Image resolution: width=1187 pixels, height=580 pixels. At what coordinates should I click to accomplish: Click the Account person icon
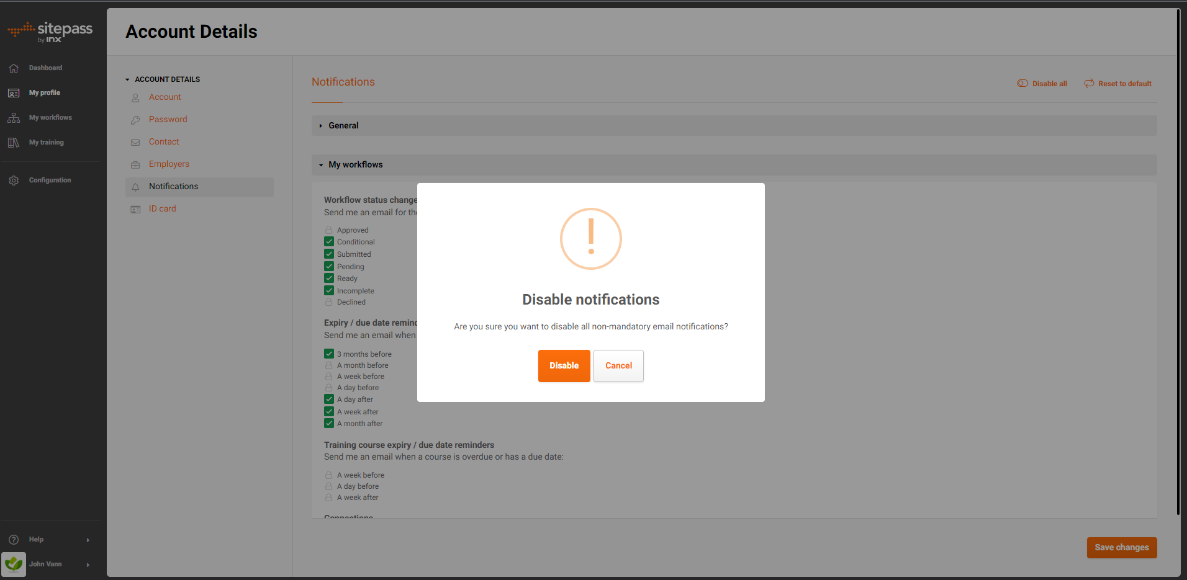click(135, 98)
